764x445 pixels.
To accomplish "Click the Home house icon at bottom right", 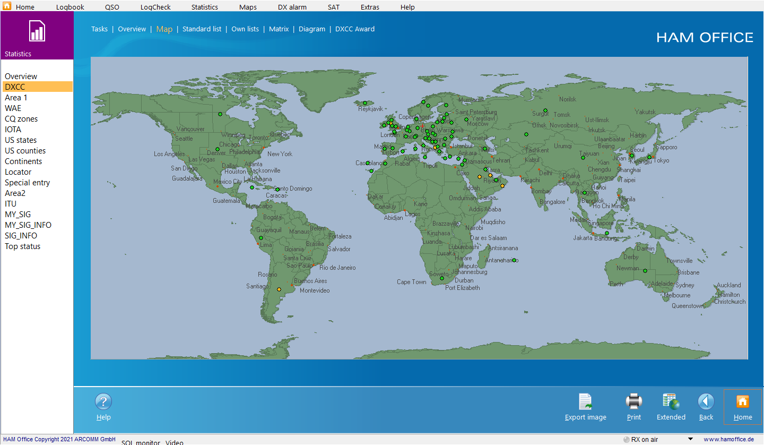I will click(x=743, y=401).
